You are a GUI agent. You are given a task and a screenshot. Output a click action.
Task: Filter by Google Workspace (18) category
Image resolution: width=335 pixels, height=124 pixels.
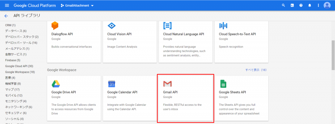point(20,72)
